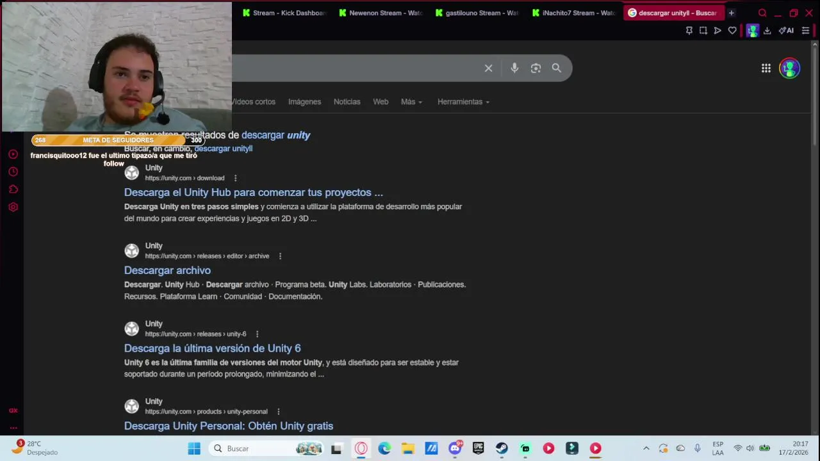
Task: Switch to gastilouno Stream tab
Action: pos(477,13)
